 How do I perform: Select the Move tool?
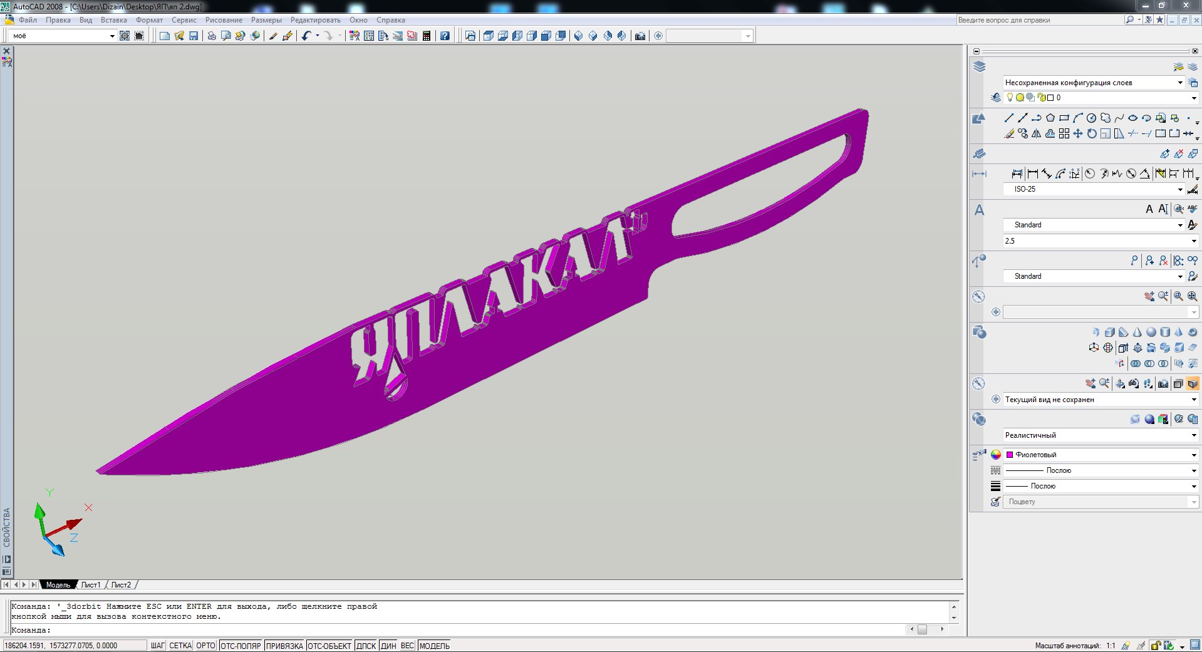coord(1078,133)
